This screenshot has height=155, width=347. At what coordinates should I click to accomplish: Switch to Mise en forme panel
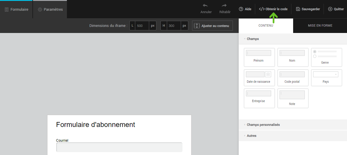point(320,26)
